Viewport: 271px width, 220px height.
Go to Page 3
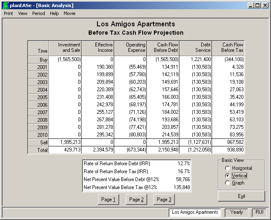click(x=164, y=200)
